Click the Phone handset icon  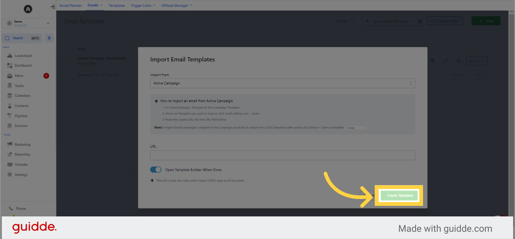pyautogui.click(x=11, y=208)
